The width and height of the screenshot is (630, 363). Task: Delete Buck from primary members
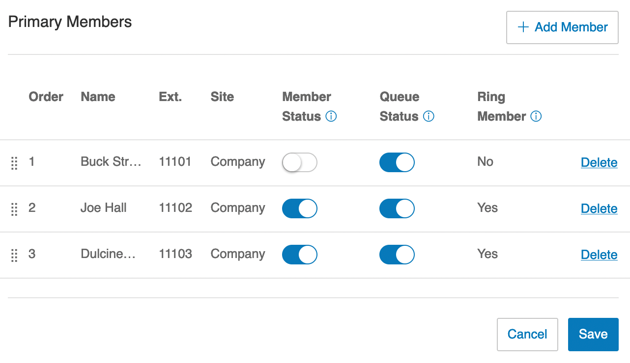[599, 163]
